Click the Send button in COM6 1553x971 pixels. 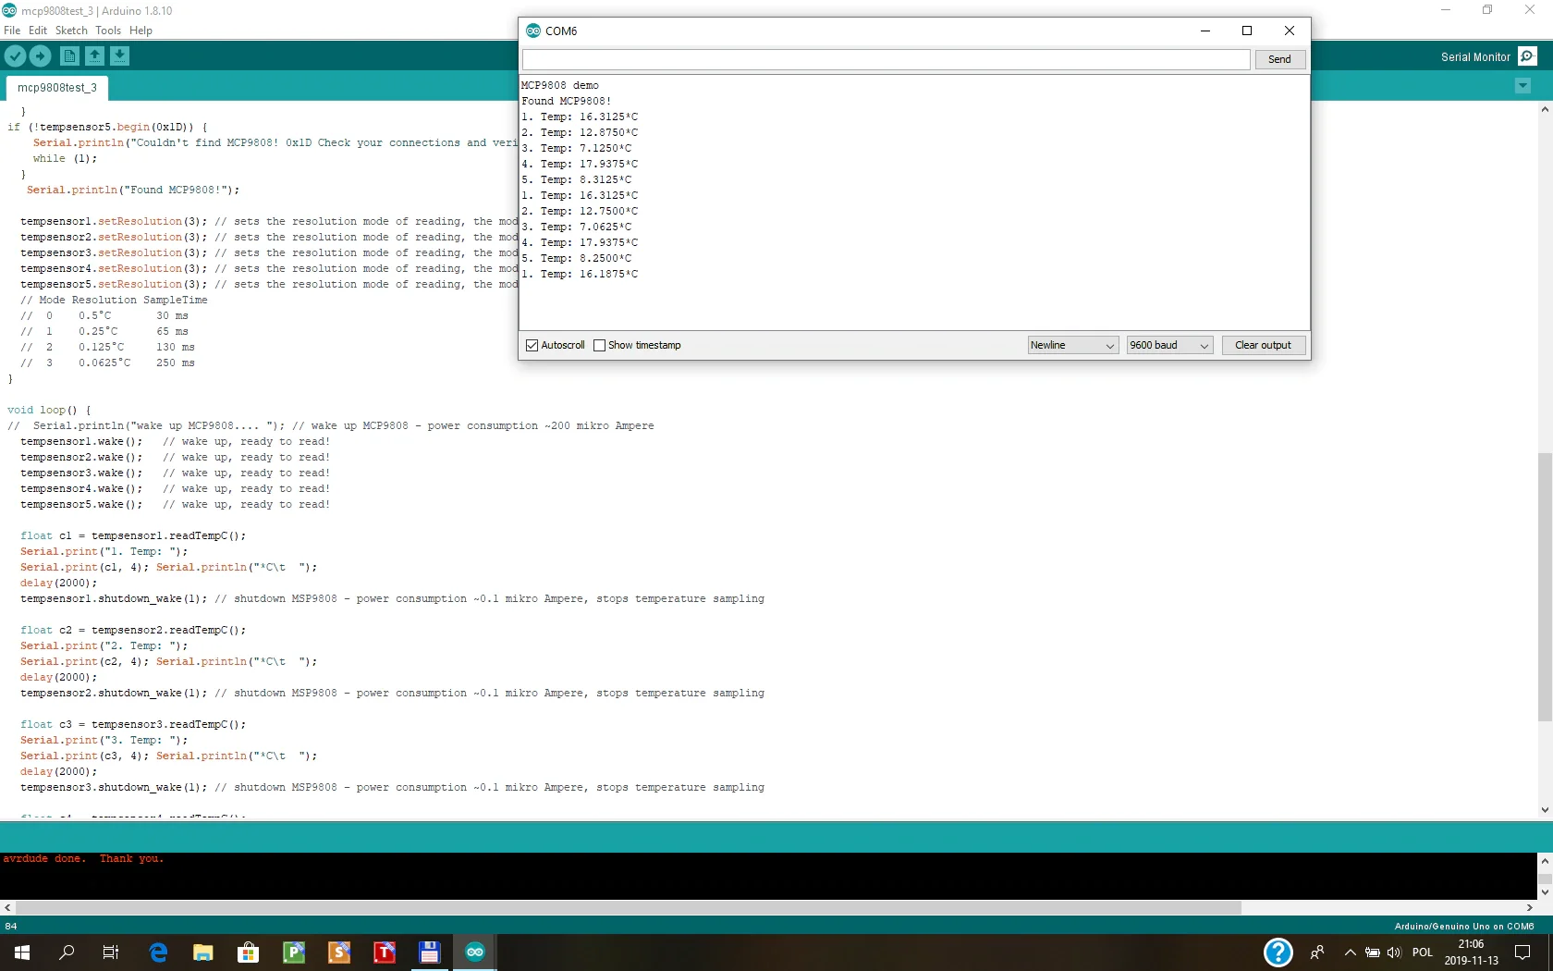1279,59
